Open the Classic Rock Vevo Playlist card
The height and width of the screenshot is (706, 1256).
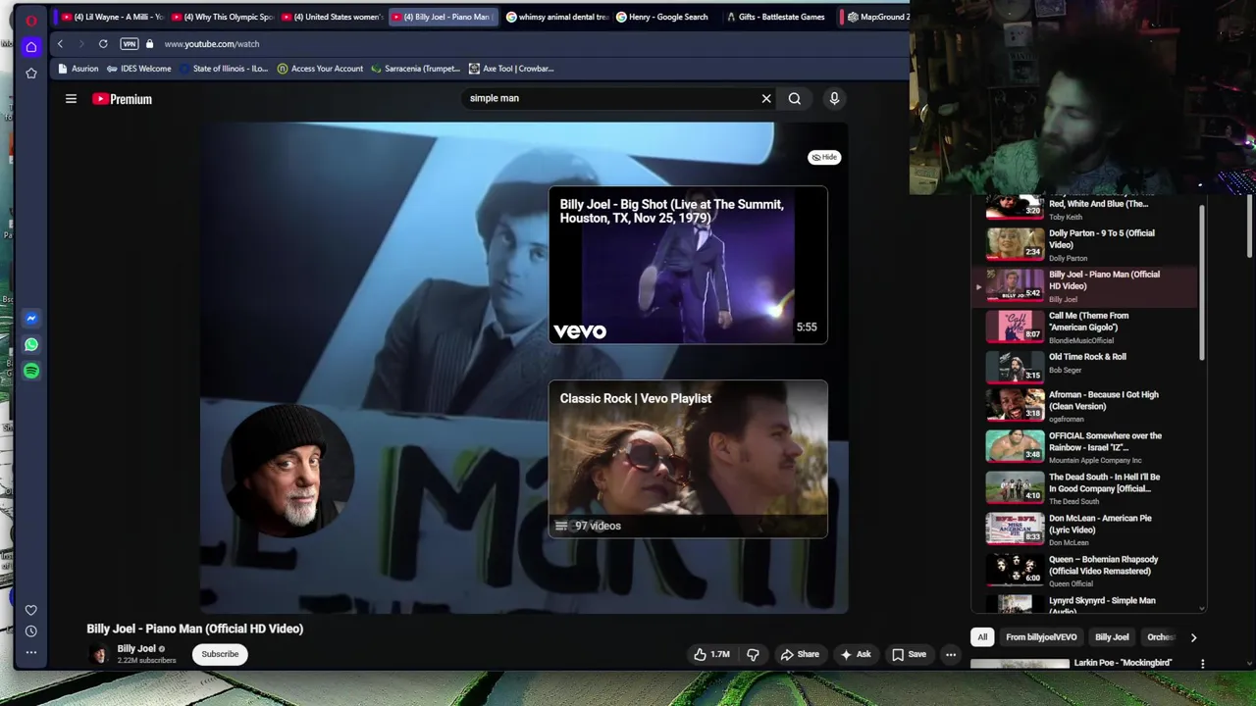688,459
